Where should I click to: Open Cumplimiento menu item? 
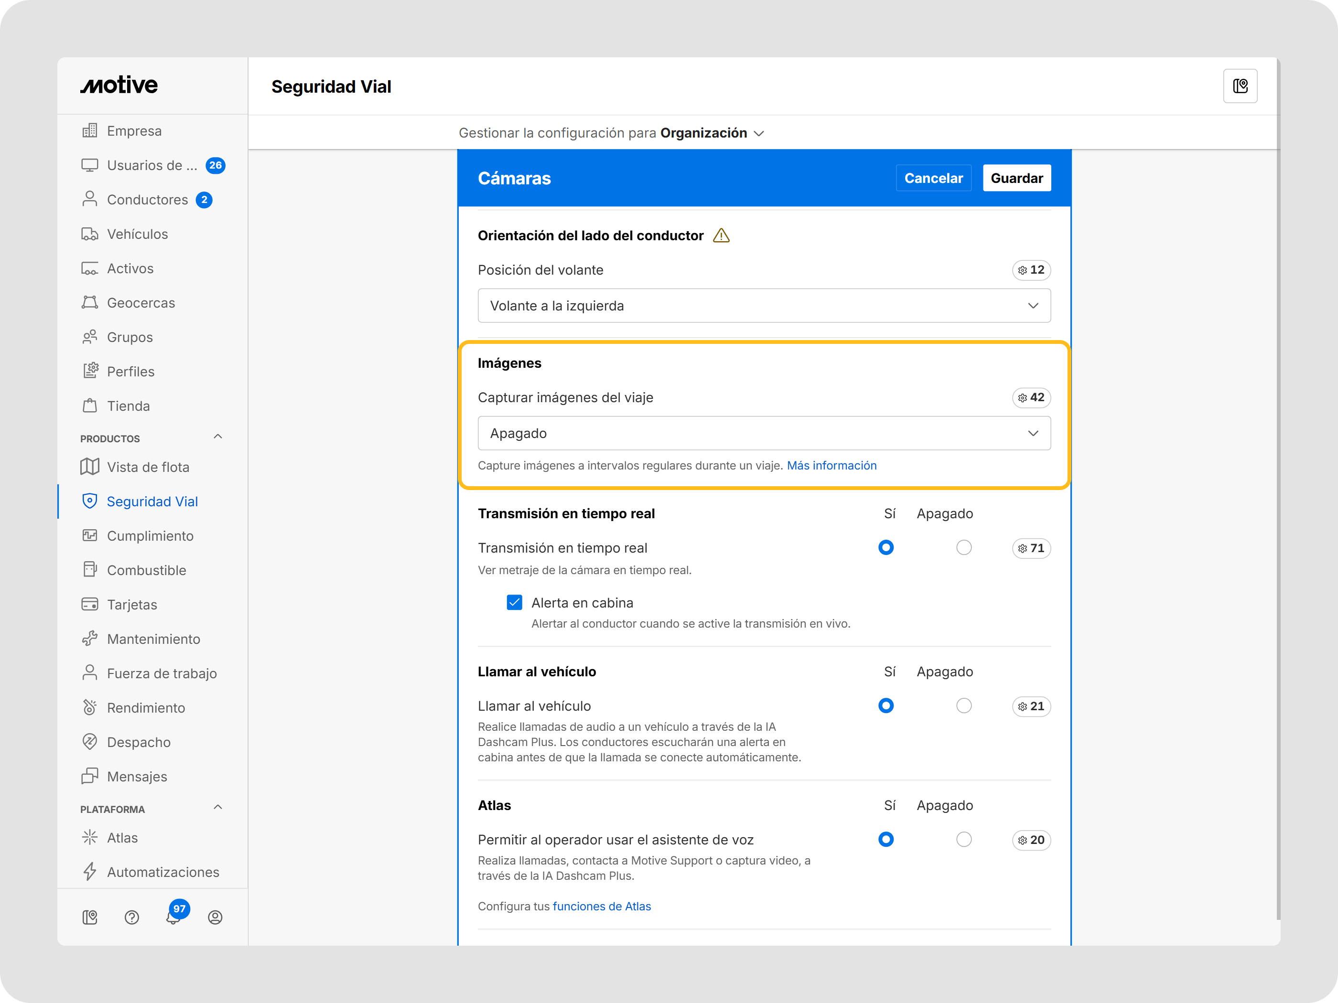[x=152, y=536]
